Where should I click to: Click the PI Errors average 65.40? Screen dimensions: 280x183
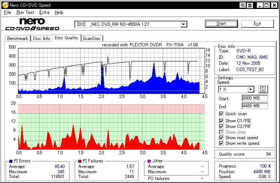60,167
